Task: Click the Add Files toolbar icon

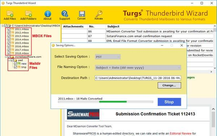Action: coord(10,14)
